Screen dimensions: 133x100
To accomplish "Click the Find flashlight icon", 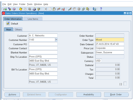I will (x=10, y=9).
